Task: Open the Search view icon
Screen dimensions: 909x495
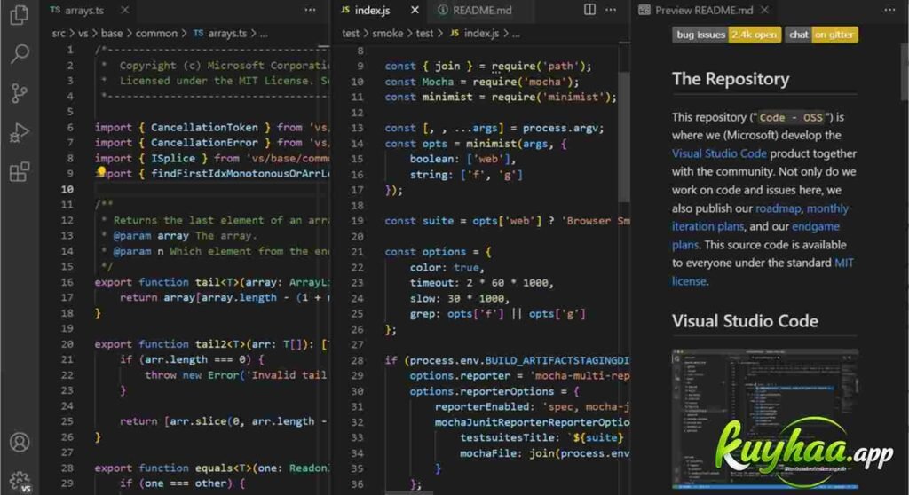Action: tap(20, 54)
